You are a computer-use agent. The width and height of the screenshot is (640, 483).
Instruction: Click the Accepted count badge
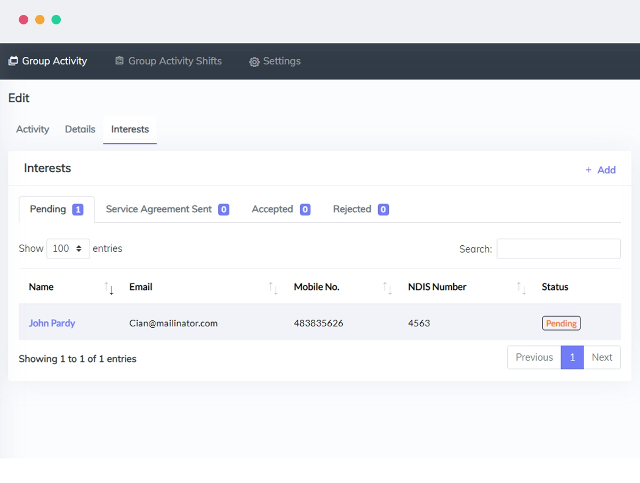tap(305, 210)
